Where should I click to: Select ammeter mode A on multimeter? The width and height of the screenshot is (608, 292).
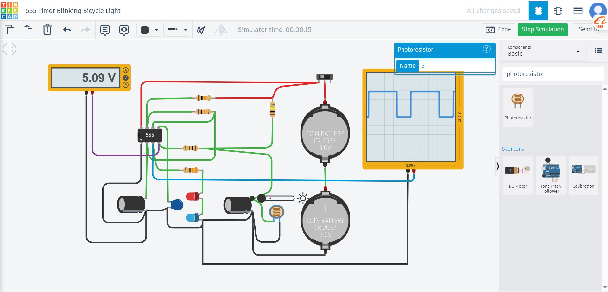[x=126, y=70]
